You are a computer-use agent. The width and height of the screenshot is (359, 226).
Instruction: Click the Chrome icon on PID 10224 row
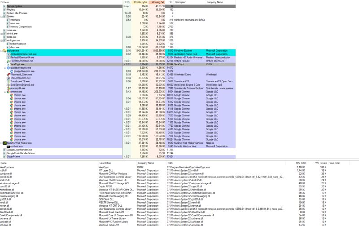point(12,139)
